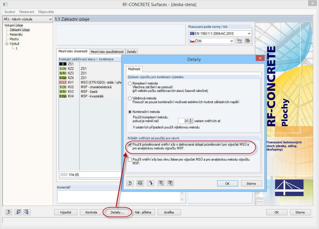Toggle averaged internal forces checkbox (průměrované vnitřní síly)
The image size is (319, 229).
point(130,145)
